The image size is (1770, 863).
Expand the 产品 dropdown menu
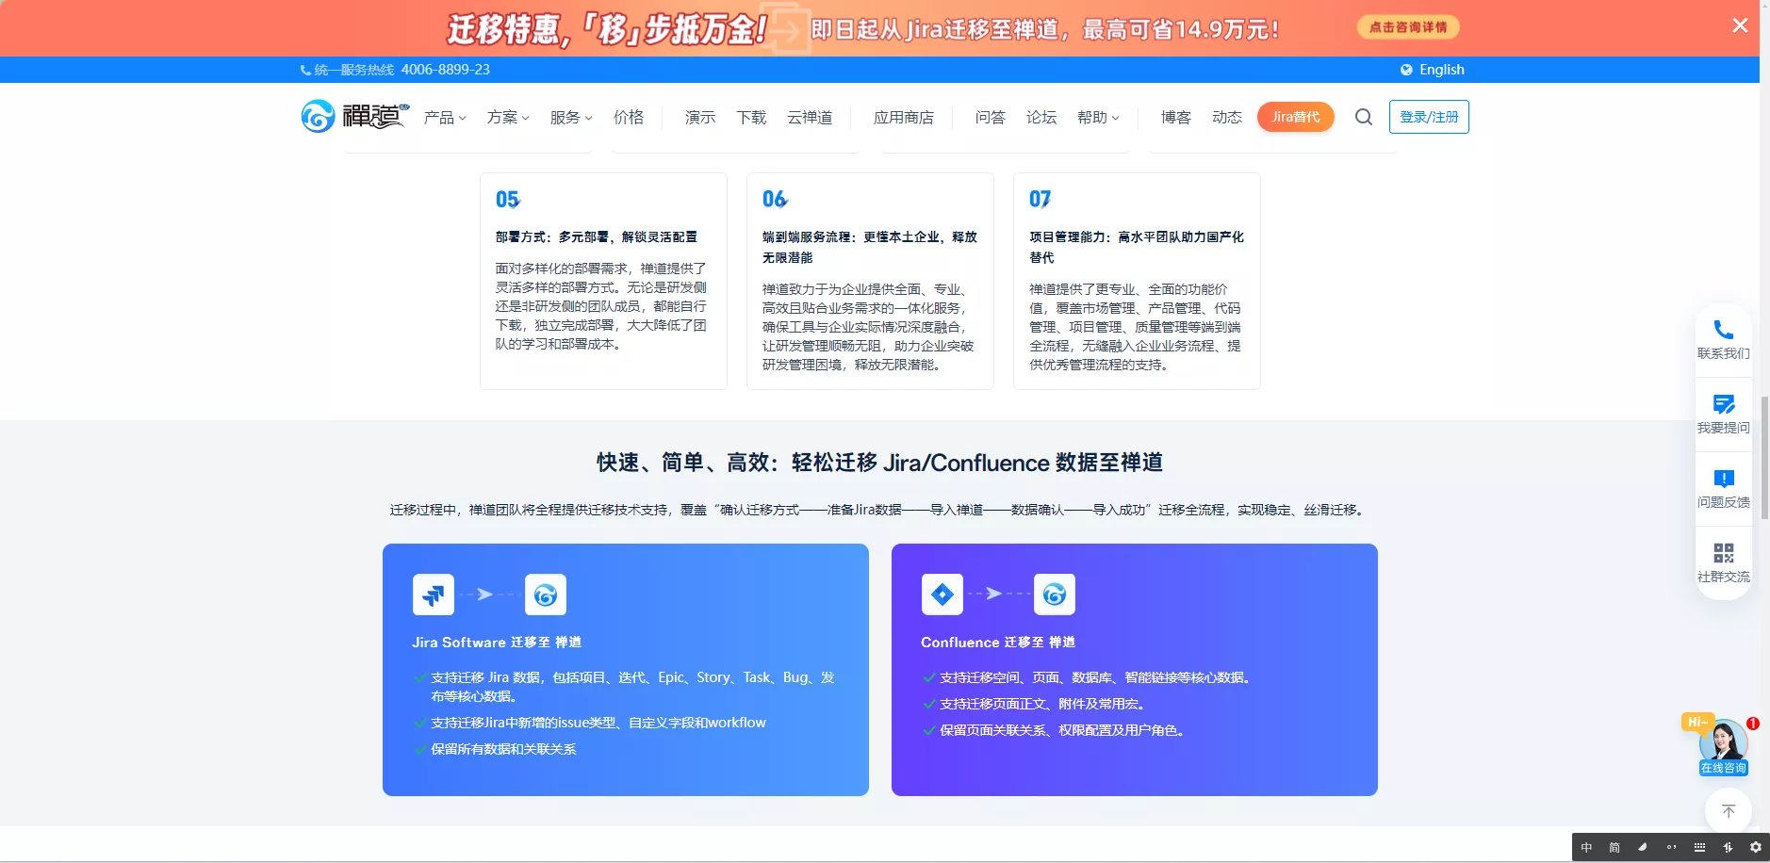[445, 118]
